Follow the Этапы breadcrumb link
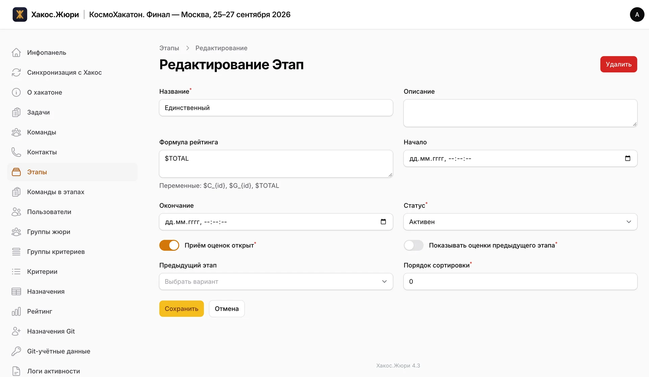 (169, 48)
